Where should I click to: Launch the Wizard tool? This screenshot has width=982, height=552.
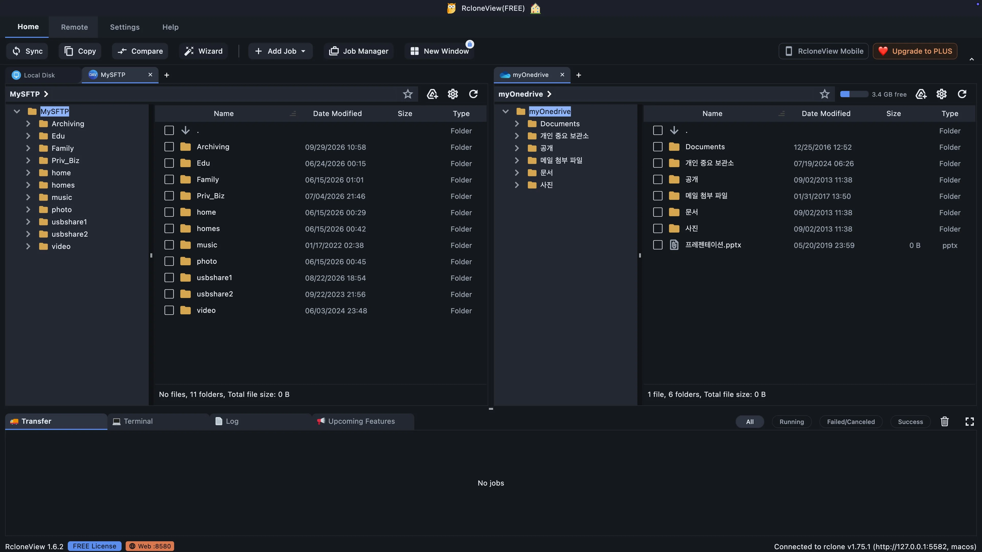click(x=203, y=51)
